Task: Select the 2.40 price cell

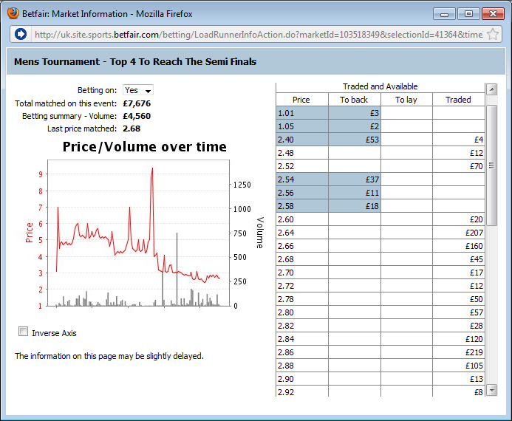Action: pyautogui.click(x=302, y=140)
